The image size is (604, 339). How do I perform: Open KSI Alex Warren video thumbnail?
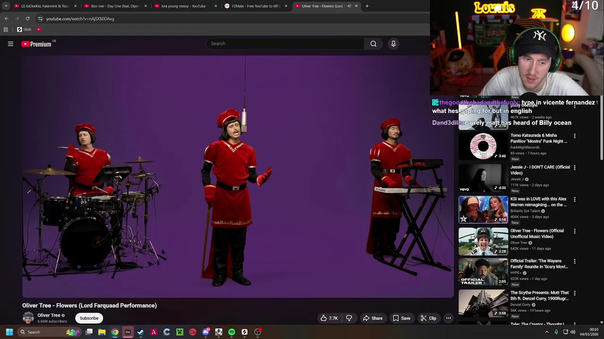point(483,210)
